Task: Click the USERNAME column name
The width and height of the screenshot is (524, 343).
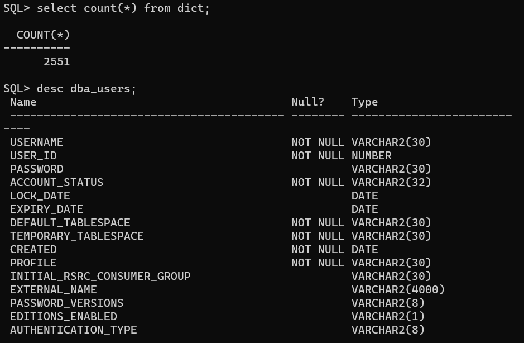Action: point(36,142)
